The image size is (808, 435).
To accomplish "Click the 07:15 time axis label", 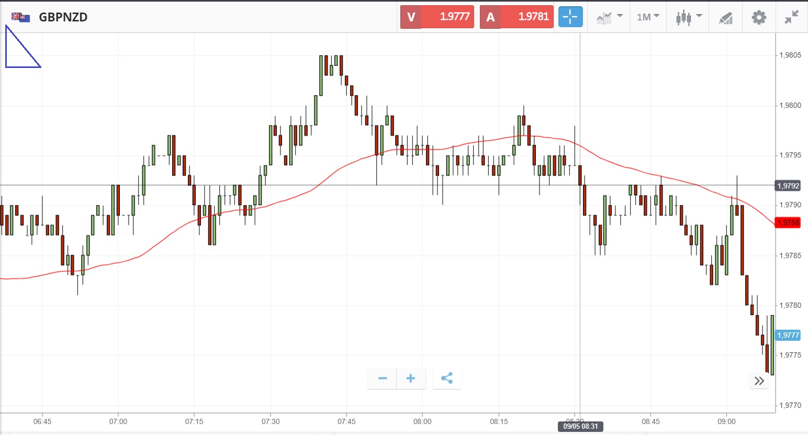I will tap(194, 421).
